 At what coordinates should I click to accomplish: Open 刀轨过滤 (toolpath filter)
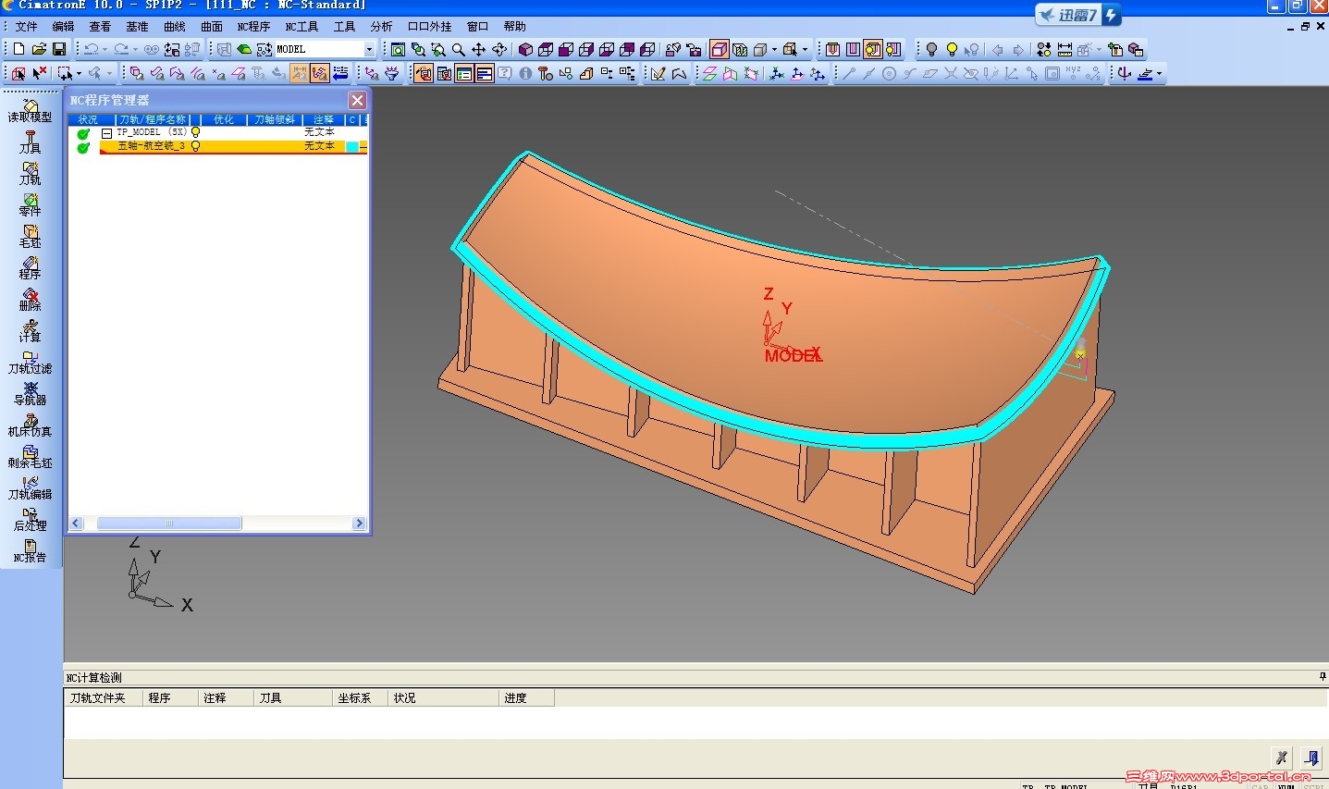30,363
